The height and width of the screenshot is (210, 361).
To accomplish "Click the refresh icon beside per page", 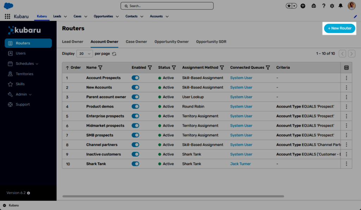I will tap(114, 54).
